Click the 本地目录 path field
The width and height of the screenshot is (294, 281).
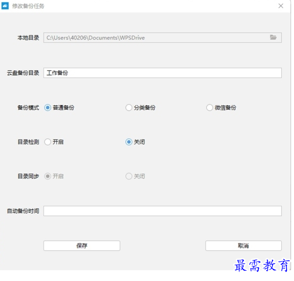pyautogui.click(x=162, y=38)
